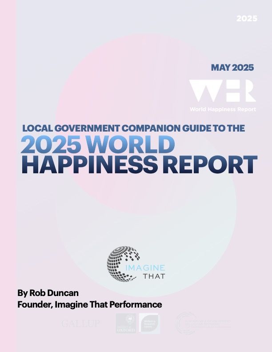Click the faded Gallup logo
Screen dimensions: 272x352
80,324
